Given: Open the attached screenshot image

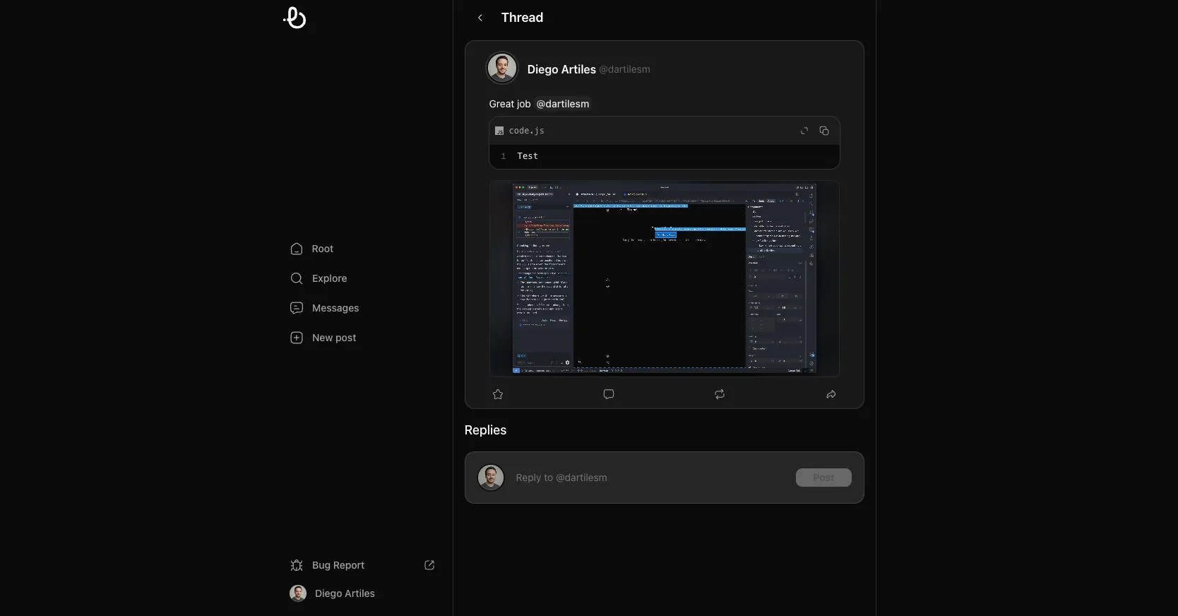Looking at the screenshot, I should 665,278.
